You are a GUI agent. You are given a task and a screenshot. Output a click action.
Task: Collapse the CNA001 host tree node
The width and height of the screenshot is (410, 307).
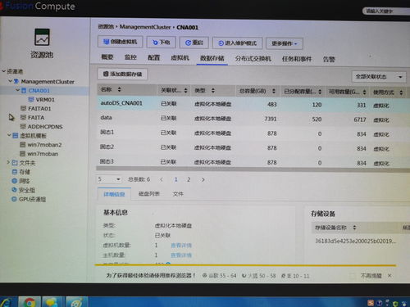coord(18,90)
